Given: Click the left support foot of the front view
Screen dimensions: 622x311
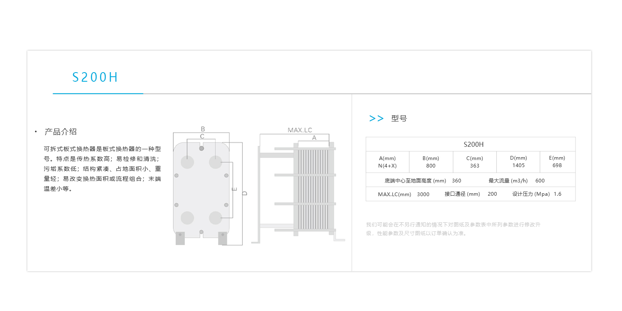Looking at the screenshot, I should click(x=180, y=238).
